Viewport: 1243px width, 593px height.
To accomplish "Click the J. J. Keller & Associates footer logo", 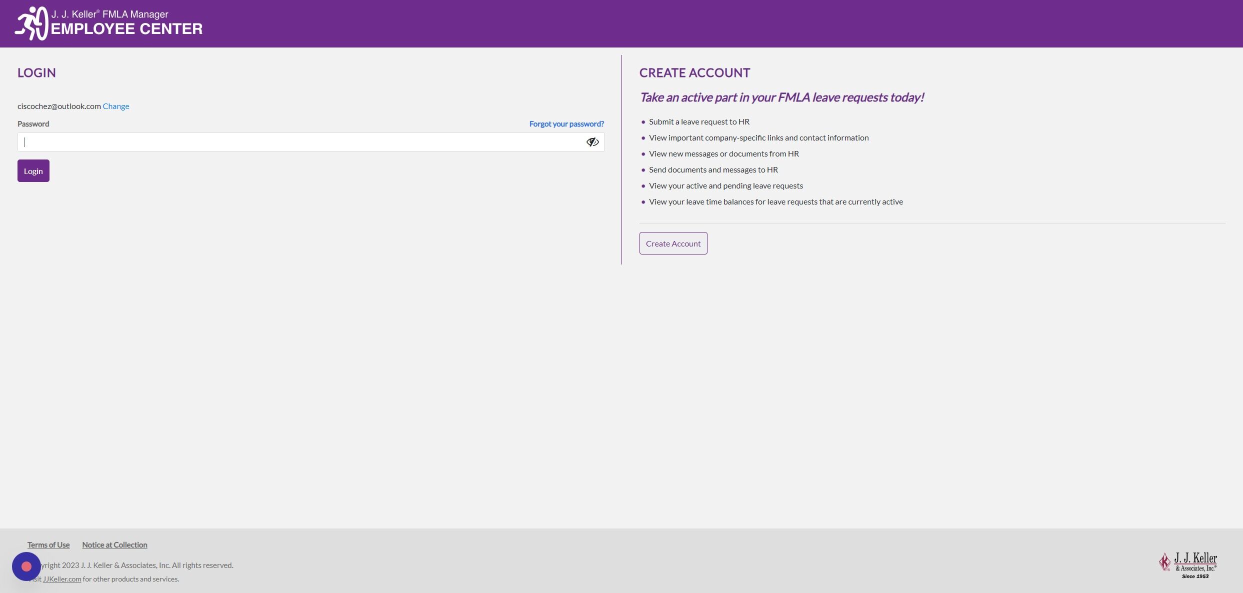I will (1188, 565).
